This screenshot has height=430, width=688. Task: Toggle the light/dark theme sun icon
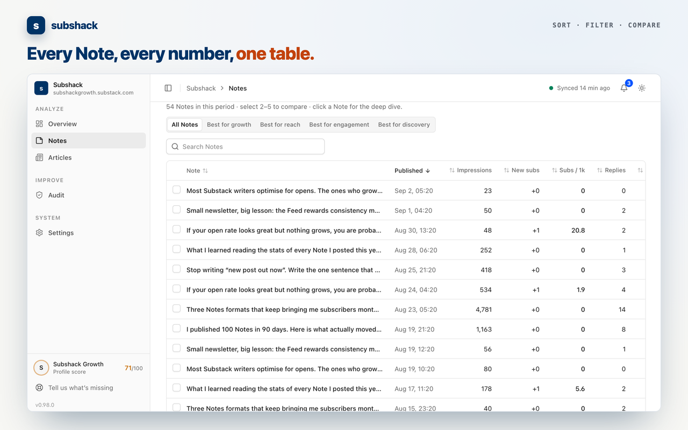pos(642,88)
